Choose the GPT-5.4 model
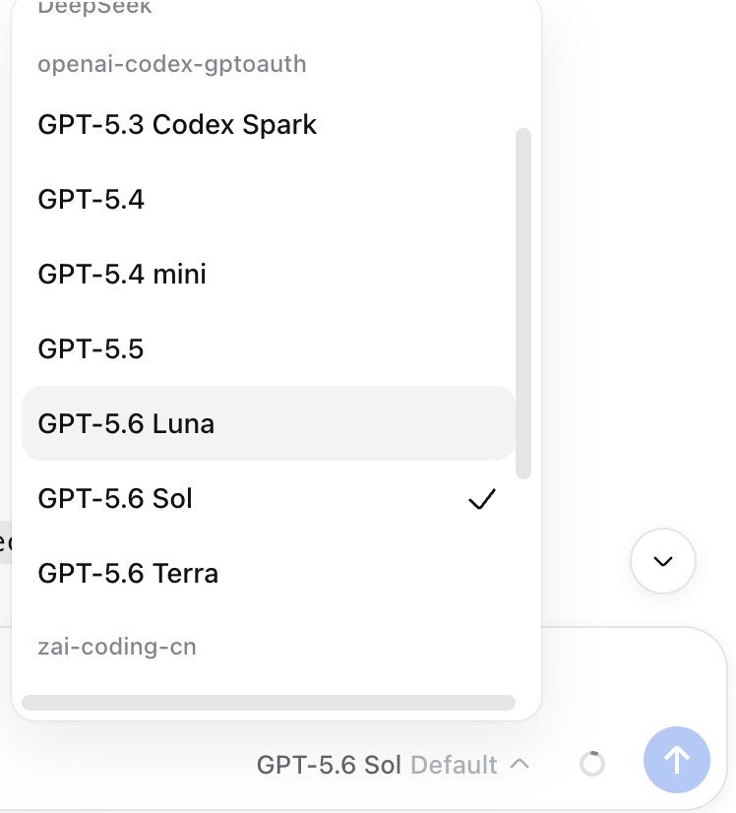 click(269, 199)
